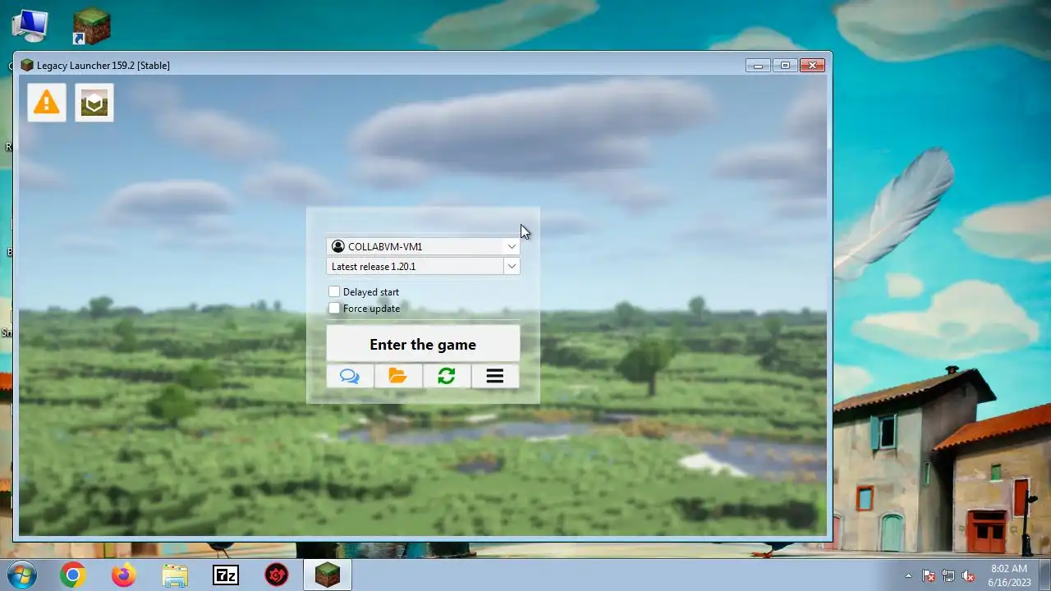Open the red hexagon taskbar app
Screen dimensions: 1051x591
[x=277, y=575]
